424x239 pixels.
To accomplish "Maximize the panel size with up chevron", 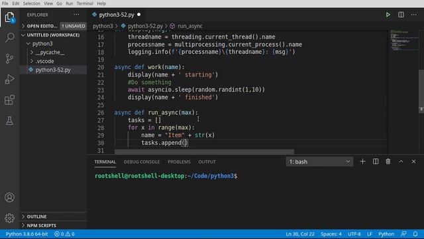I will pyautogui.click(x=401, y=161).
